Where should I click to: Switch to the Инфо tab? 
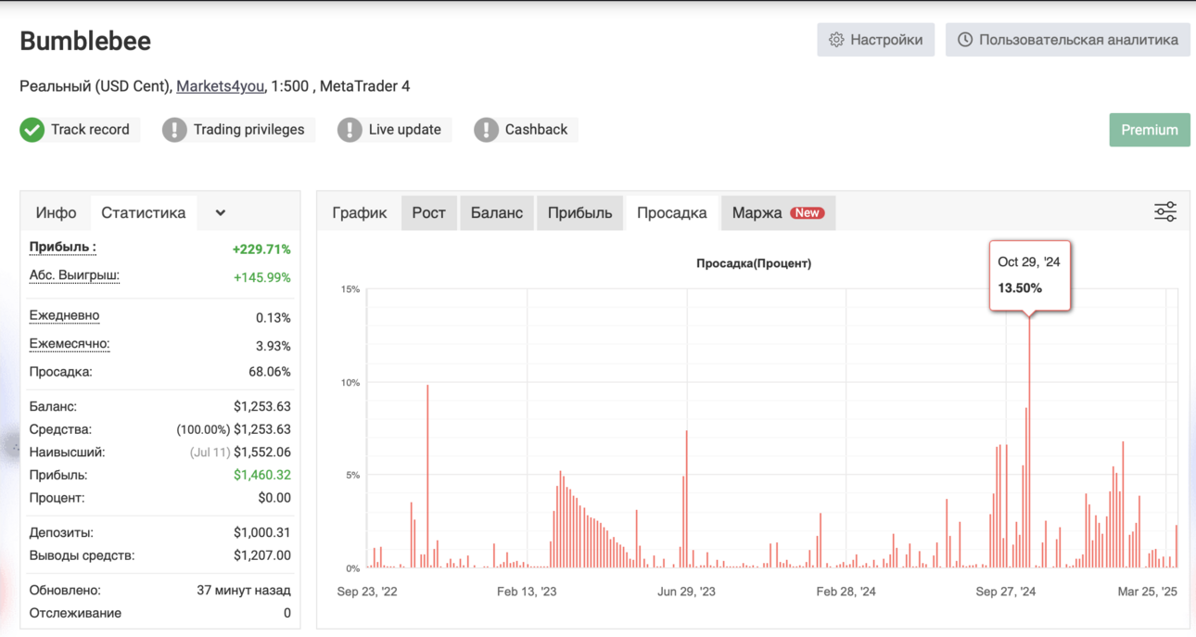(x=56, y=212)
